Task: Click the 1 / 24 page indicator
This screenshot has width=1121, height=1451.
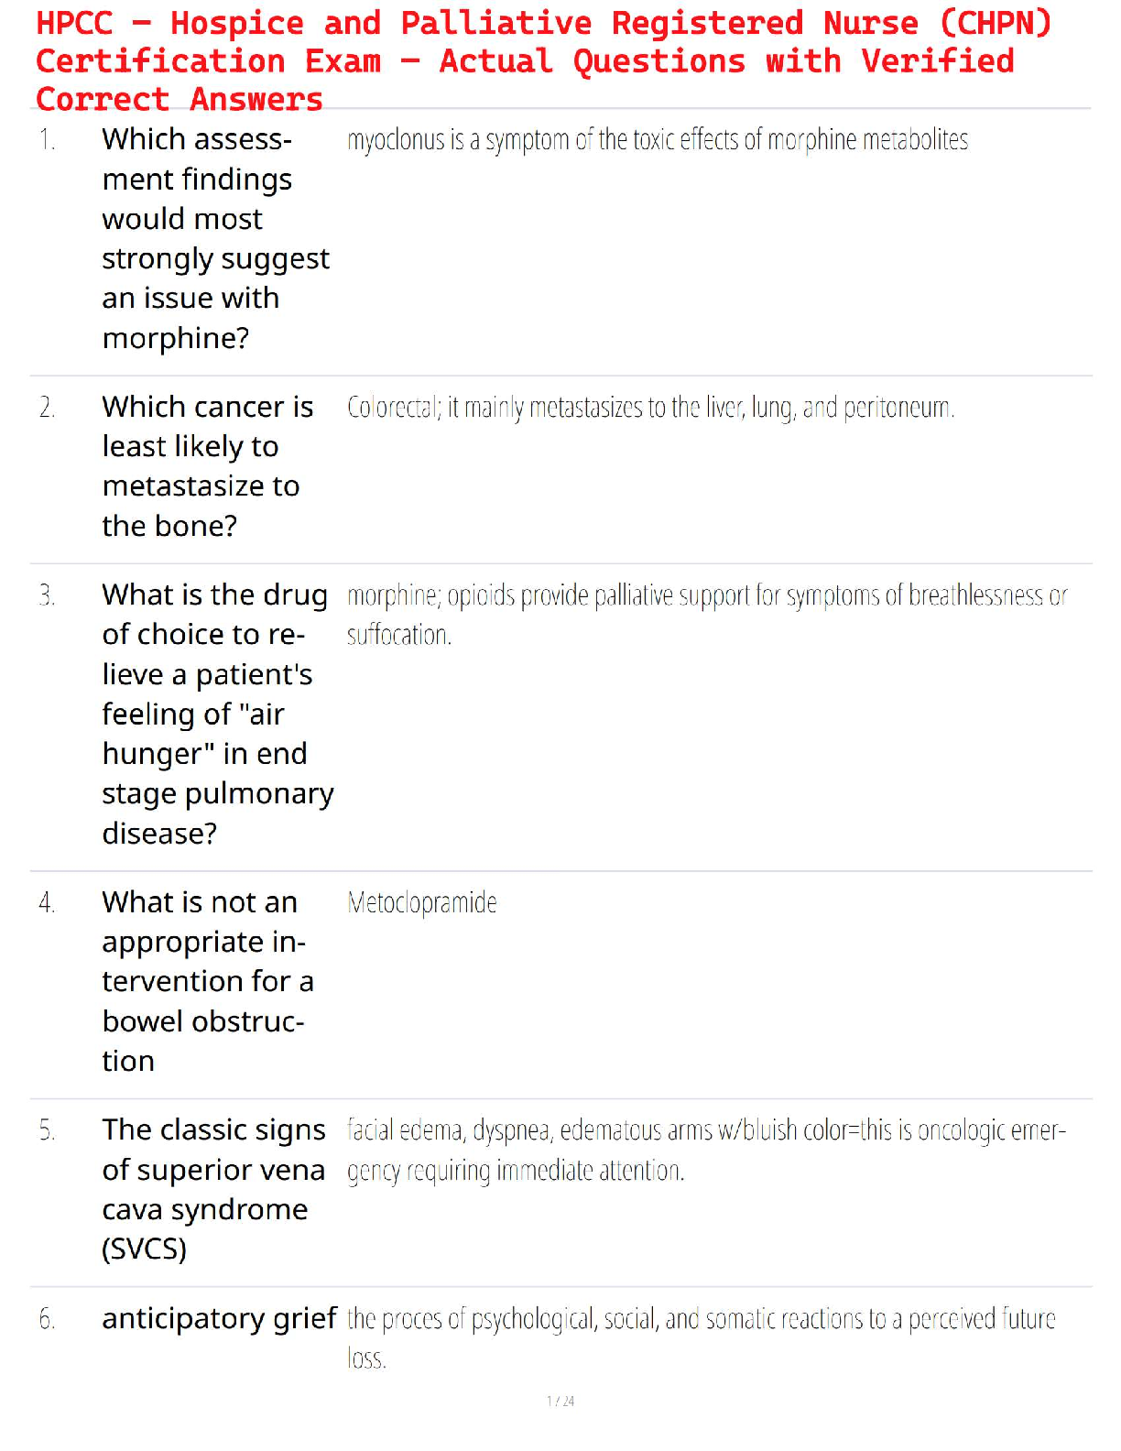Action: click(x=560, y=1401)
